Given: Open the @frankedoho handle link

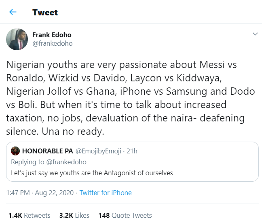Looking at the screenshot, I should (x=52, y=43).
